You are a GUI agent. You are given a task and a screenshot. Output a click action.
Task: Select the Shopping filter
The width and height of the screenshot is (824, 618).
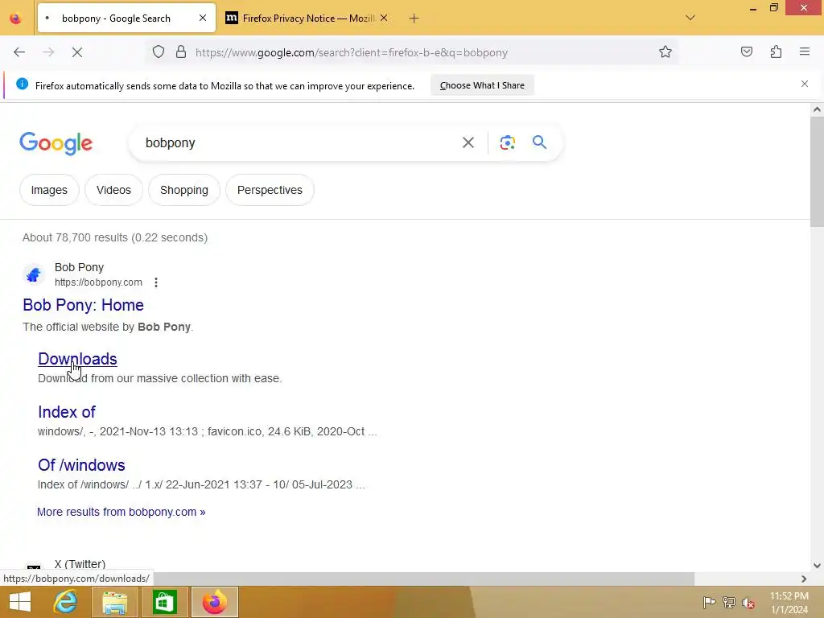(x=184, y=190)
